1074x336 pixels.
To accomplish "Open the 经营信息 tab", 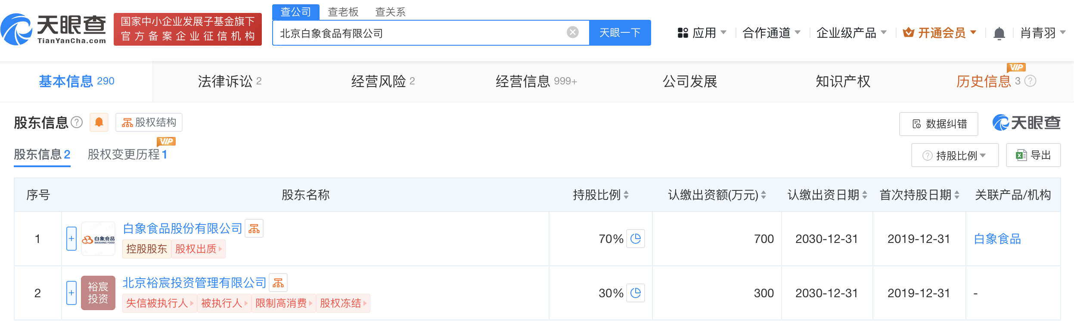I will pyautogui.click(x=536, y=81).
